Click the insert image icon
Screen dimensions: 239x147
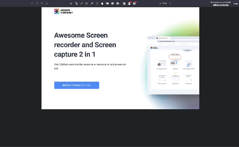(124, 4)
